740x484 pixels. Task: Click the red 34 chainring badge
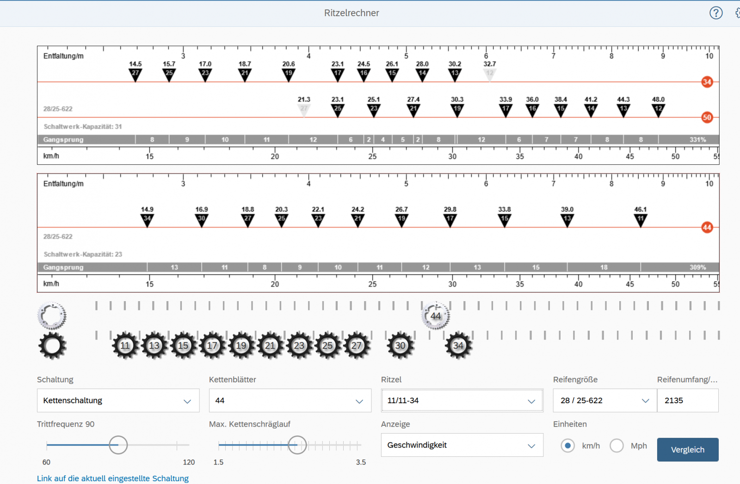(707, 82)
